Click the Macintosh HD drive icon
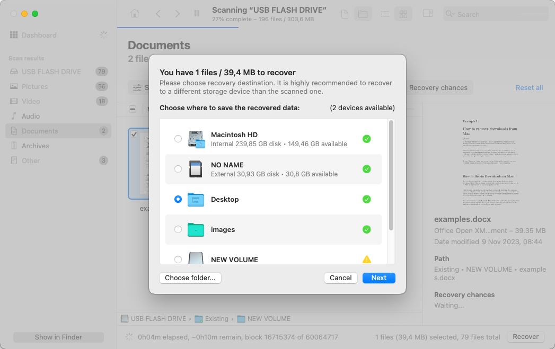 pos(196,139)
